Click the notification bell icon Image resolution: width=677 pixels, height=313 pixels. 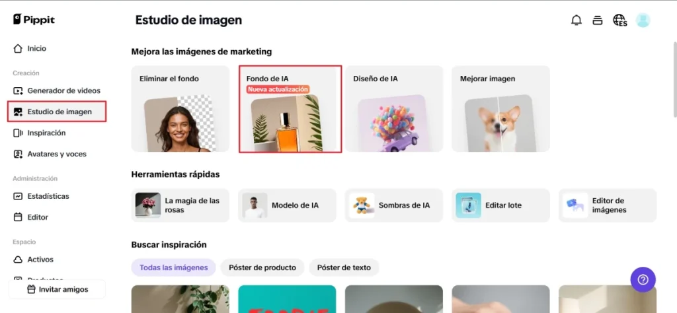576,20
